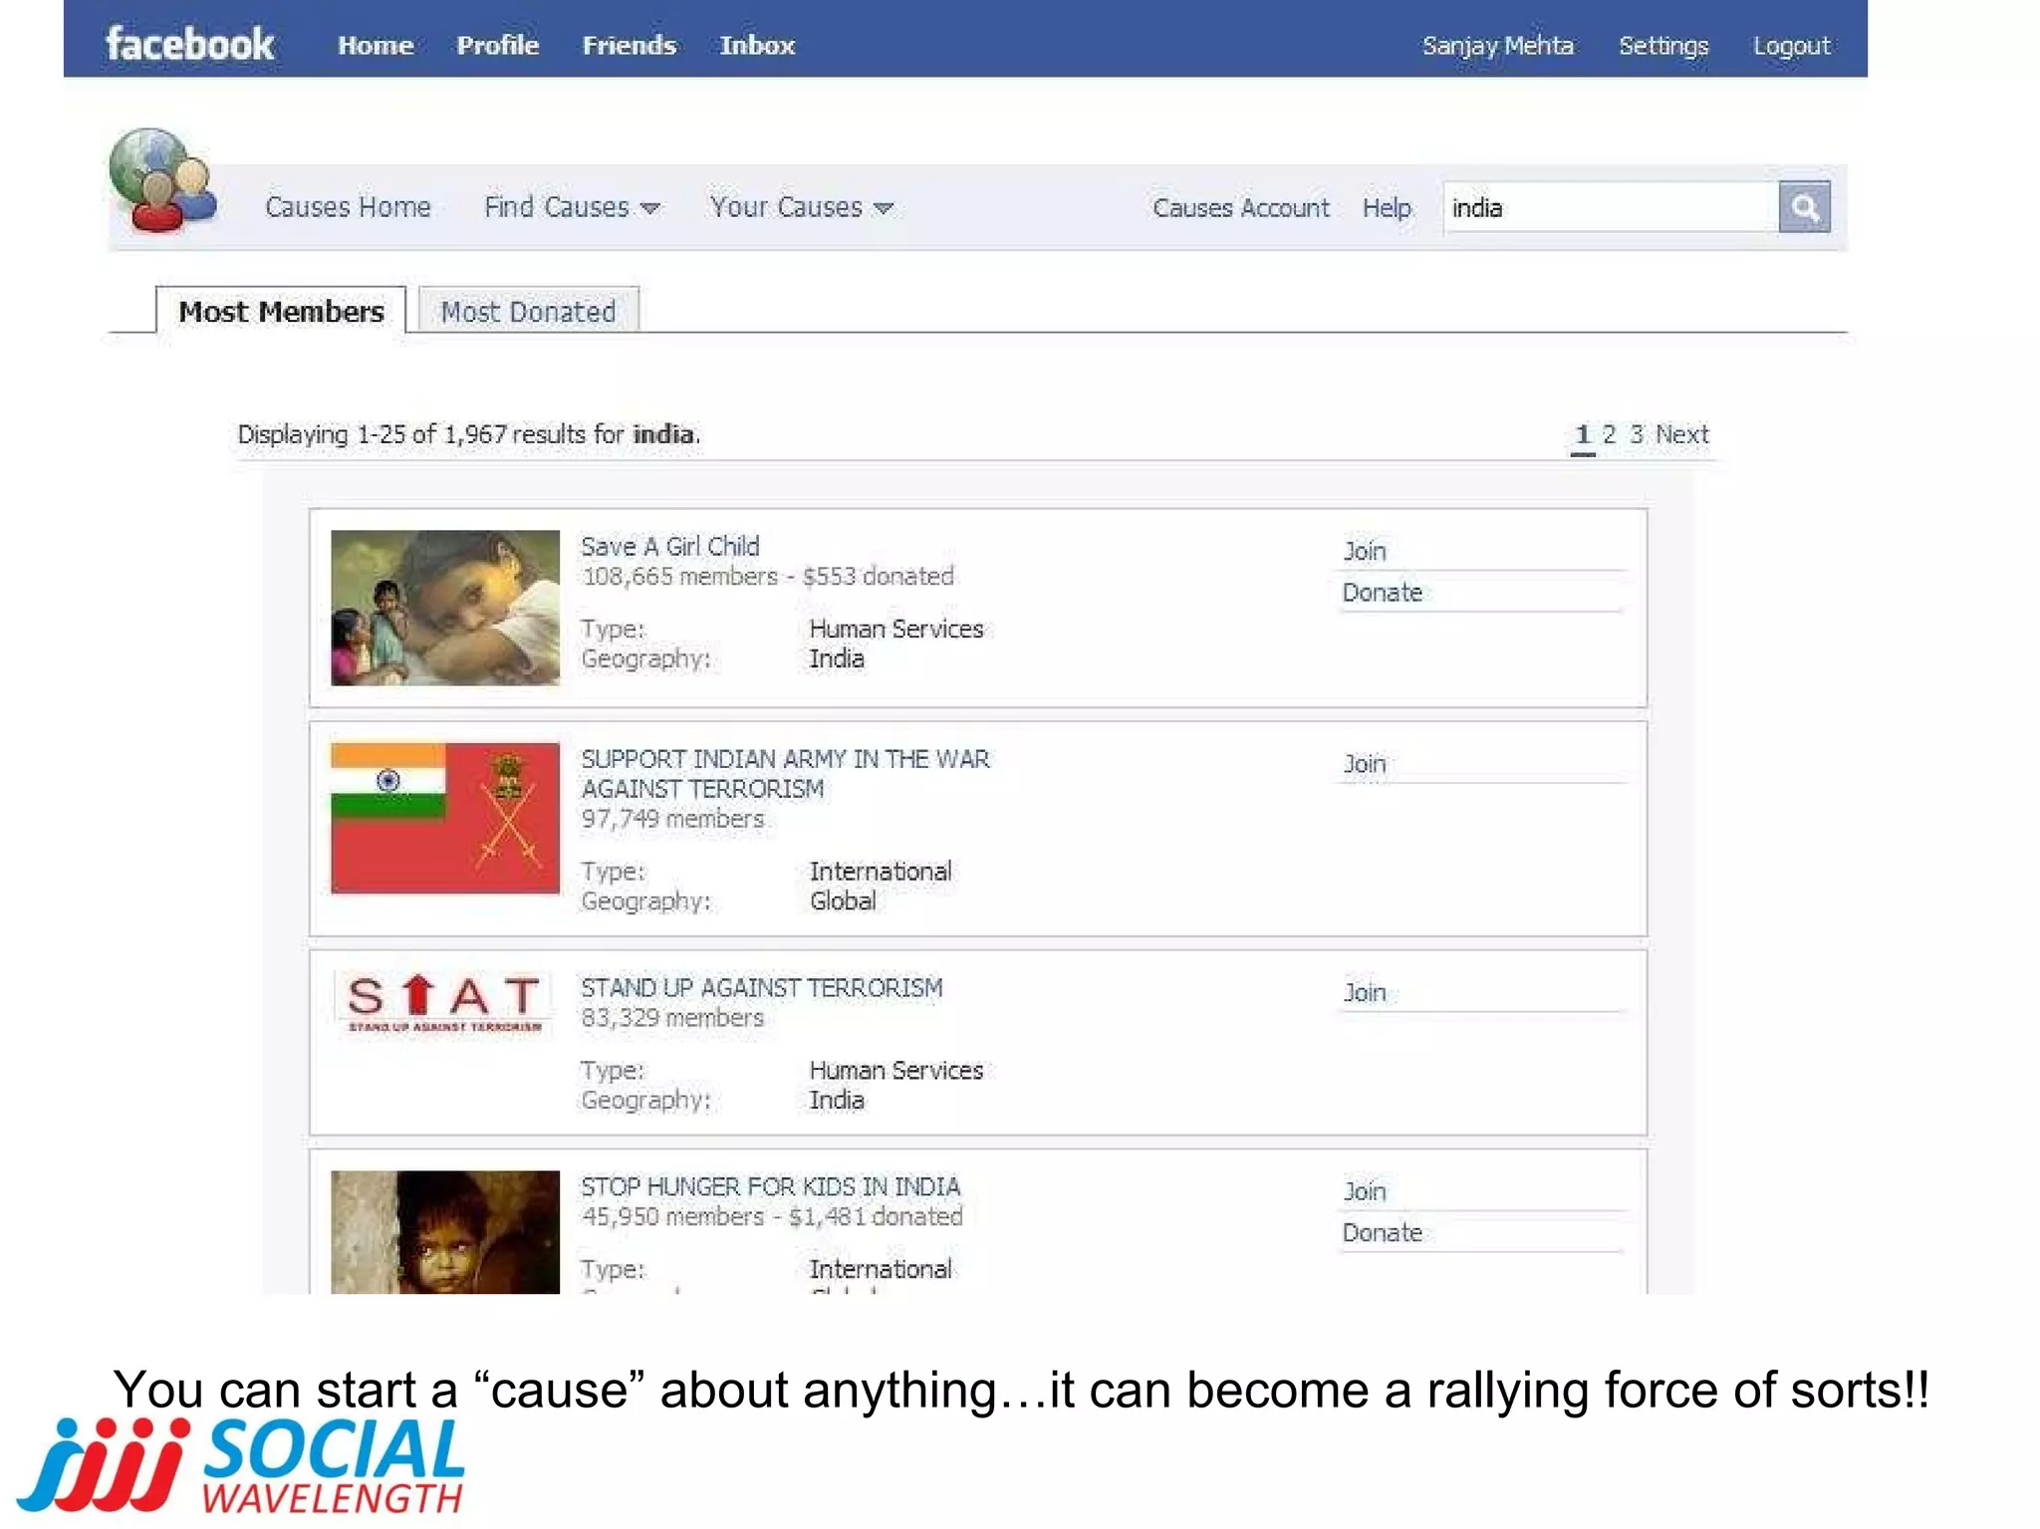
Task: Open Stop Hunger For Kids In India title
Action: coord(770,1187)
